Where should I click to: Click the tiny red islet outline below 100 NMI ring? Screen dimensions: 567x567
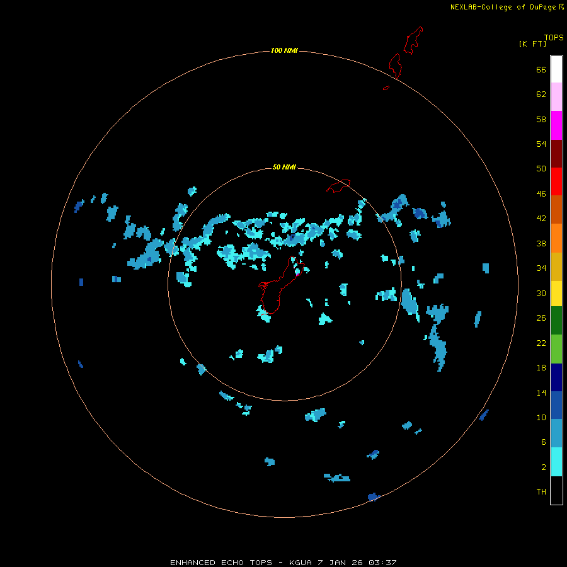point(386,88)
